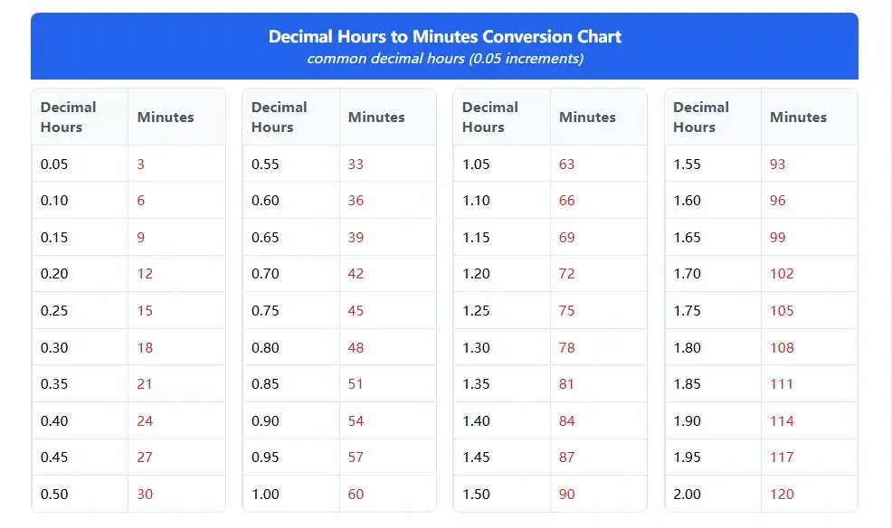Click the Minutes header above the 93 value

[798, 118]
